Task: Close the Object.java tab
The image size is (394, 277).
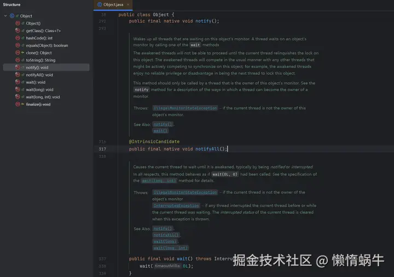Action: [x=128, y=4]
